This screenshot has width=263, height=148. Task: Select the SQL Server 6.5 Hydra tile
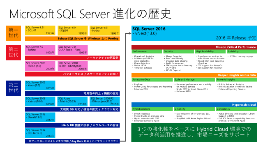(105, 30)
